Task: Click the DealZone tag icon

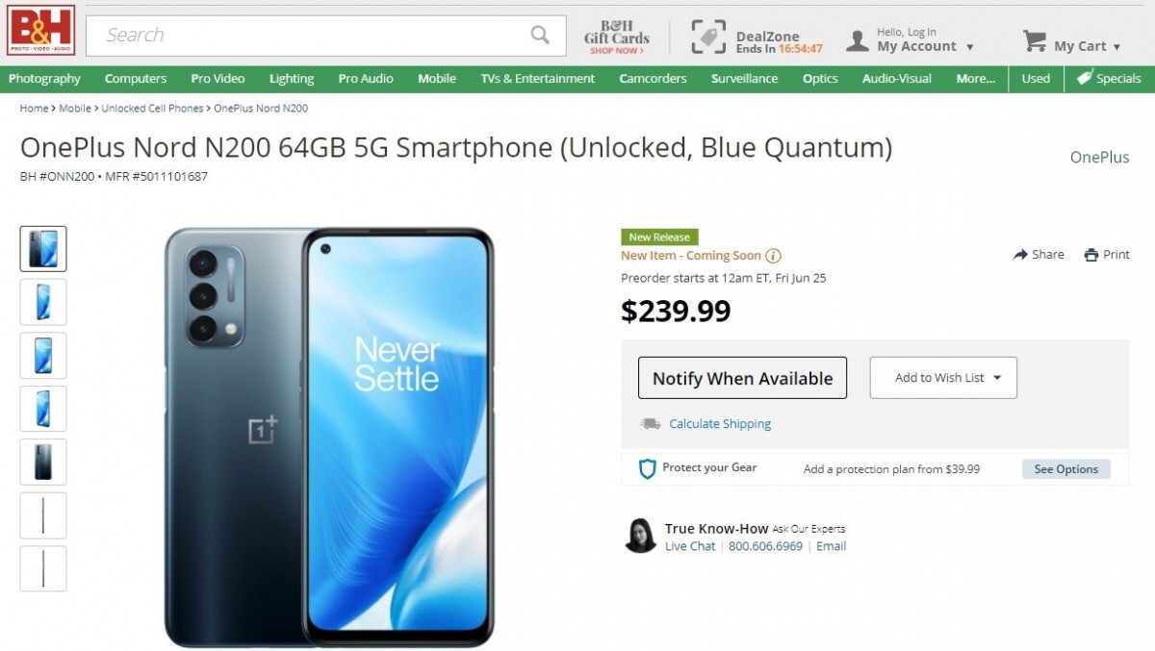Action: pos(708,37)
